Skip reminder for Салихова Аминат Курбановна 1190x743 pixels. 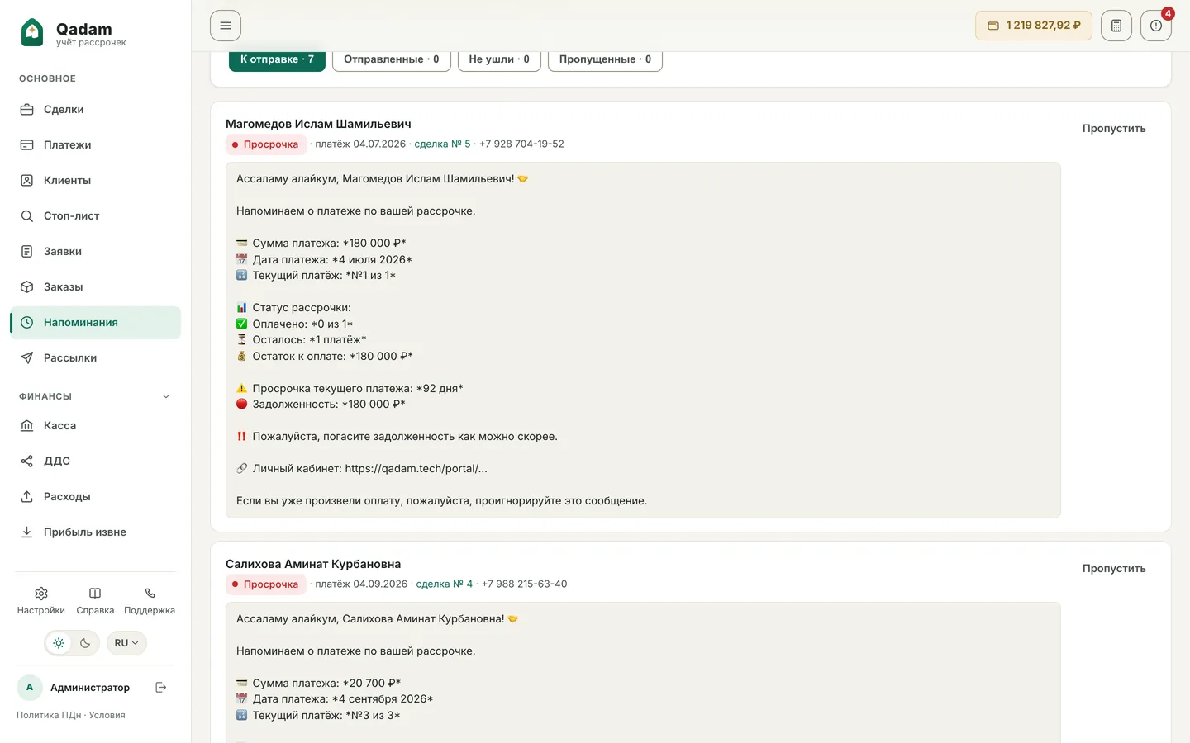coord(1114,569)
